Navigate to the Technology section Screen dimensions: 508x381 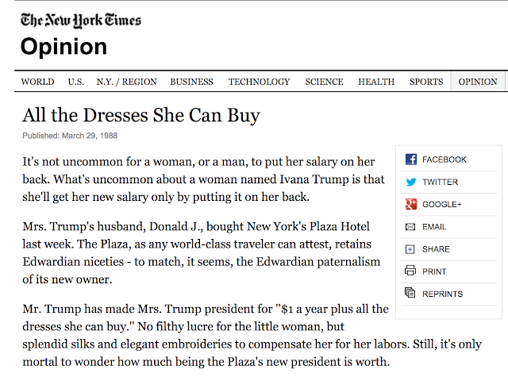(x=259, y=82)
